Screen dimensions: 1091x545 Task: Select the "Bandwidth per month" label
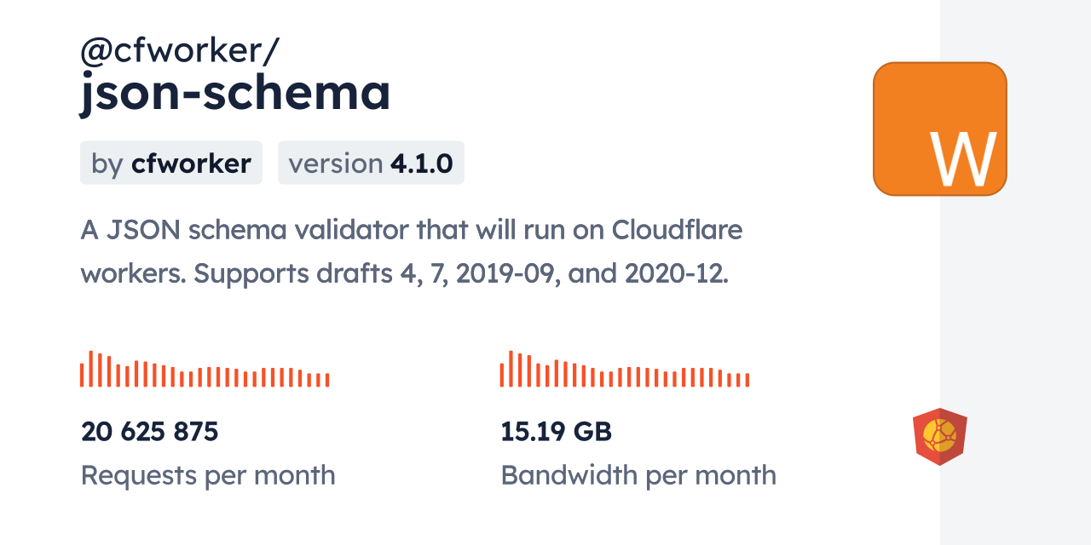tap(638, 475)
